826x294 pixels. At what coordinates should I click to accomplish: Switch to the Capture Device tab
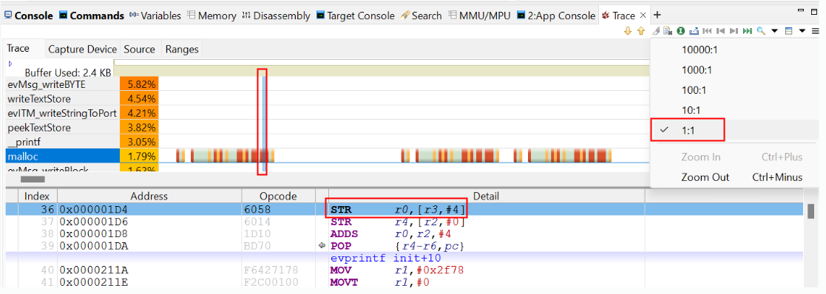[x=82, y=49]
